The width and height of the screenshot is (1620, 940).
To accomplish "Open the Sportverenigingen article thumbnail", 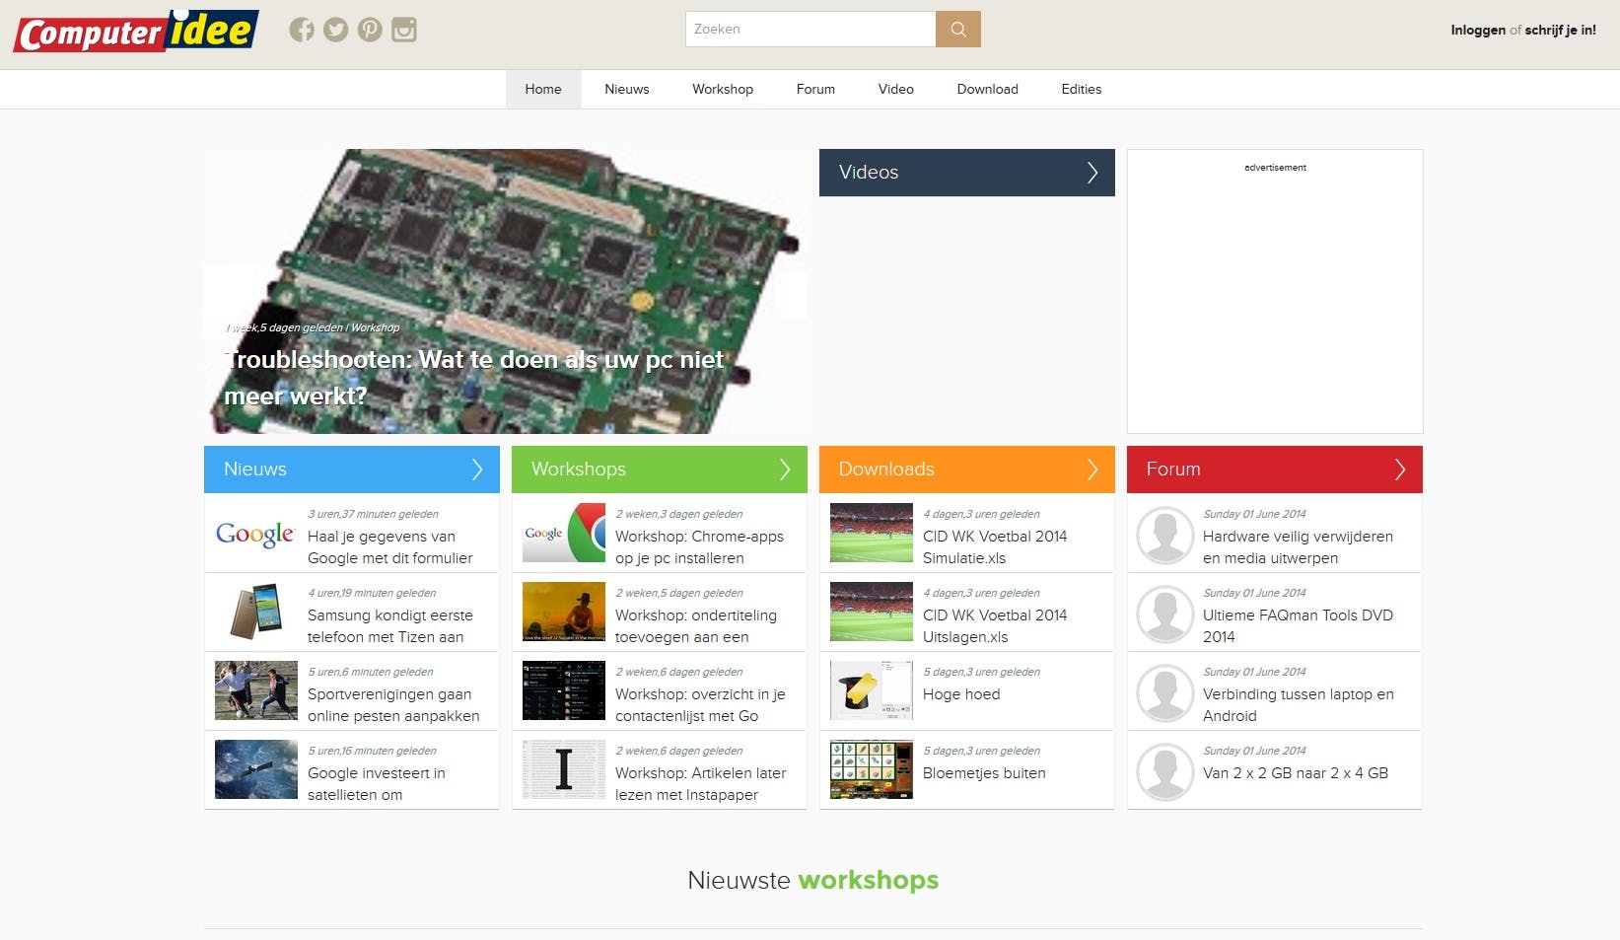I will click(256, 691).
